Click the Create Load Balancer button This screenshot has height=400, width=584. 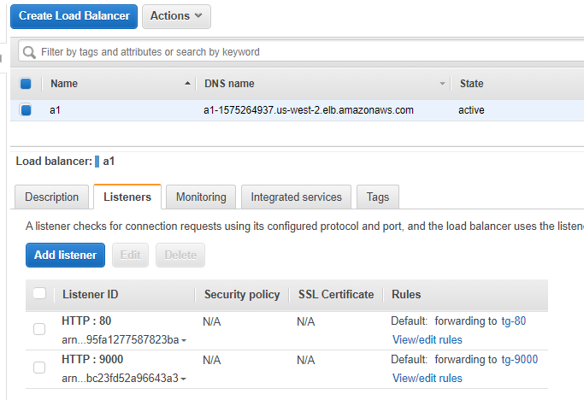click(74, 16)
